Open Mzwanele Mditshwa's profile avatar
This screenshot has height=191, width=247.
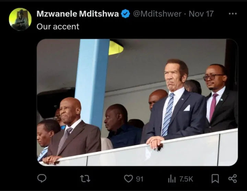(x=20, y=19)
